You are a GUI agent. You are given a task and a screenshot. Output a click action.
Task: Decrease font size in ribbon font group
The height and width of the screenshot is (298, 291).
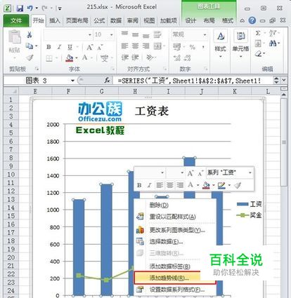click(100, 48)
